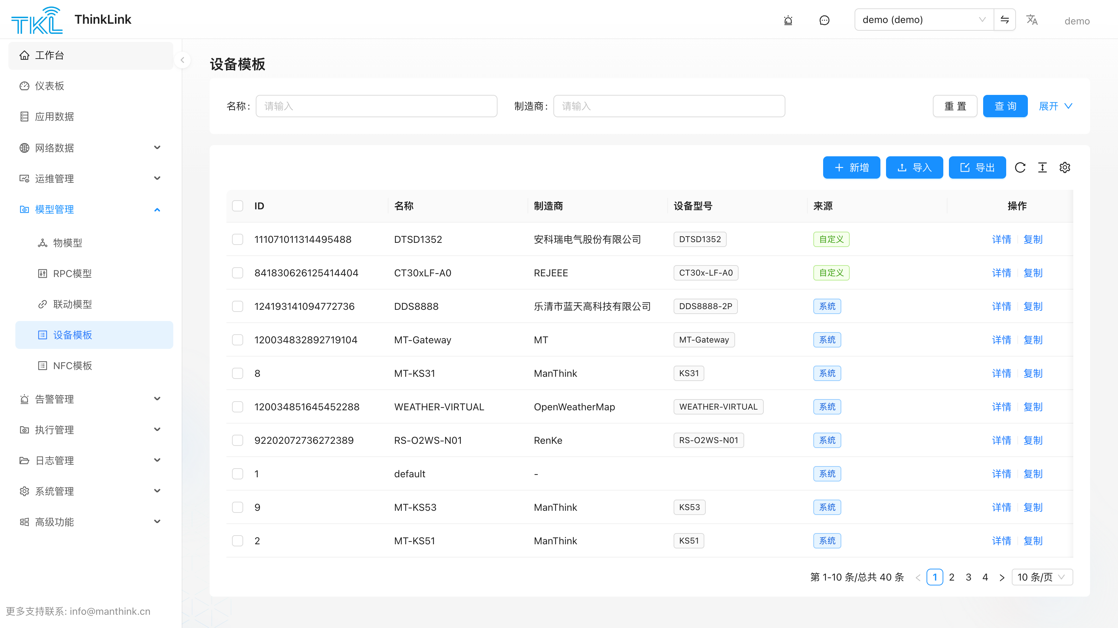
Task: Open the language translation icon
Action: point(1032,20)
